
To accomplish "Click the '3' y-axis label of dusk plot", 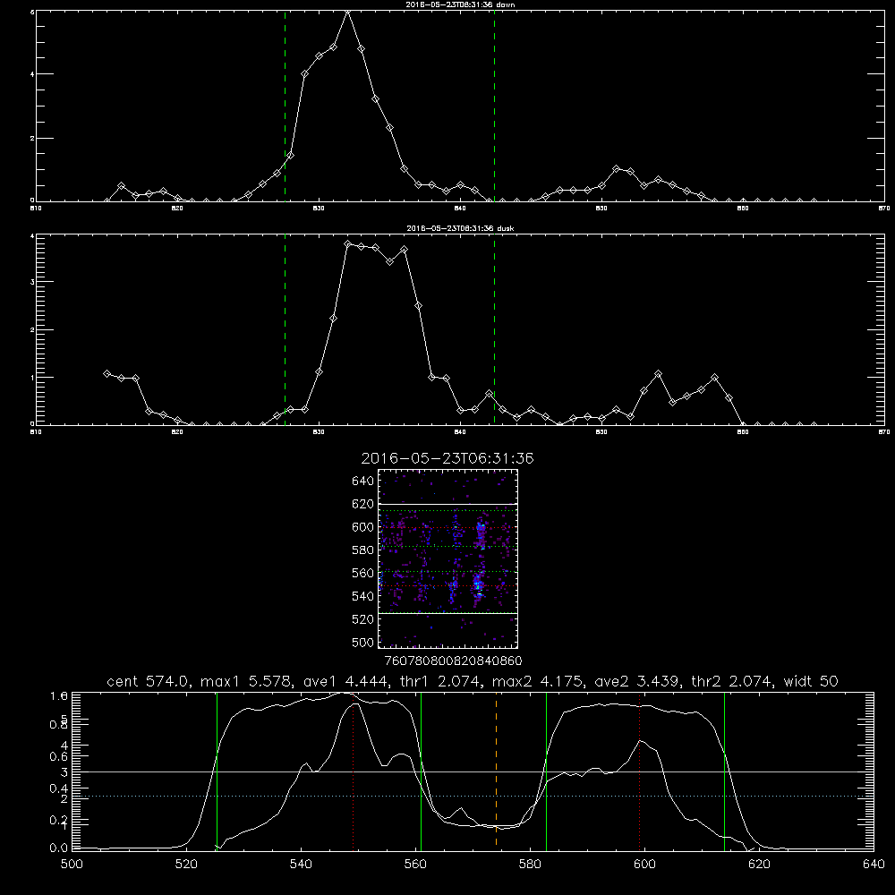I will pyautogui.click(x=32, y=282).
